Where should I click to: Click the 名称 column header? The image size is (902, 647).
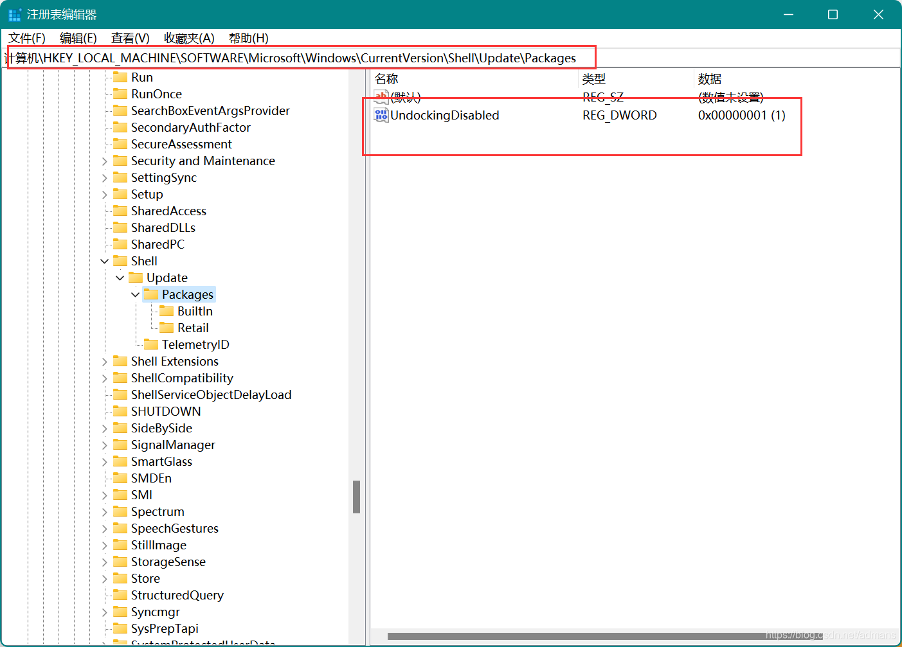tap(474, 79)
